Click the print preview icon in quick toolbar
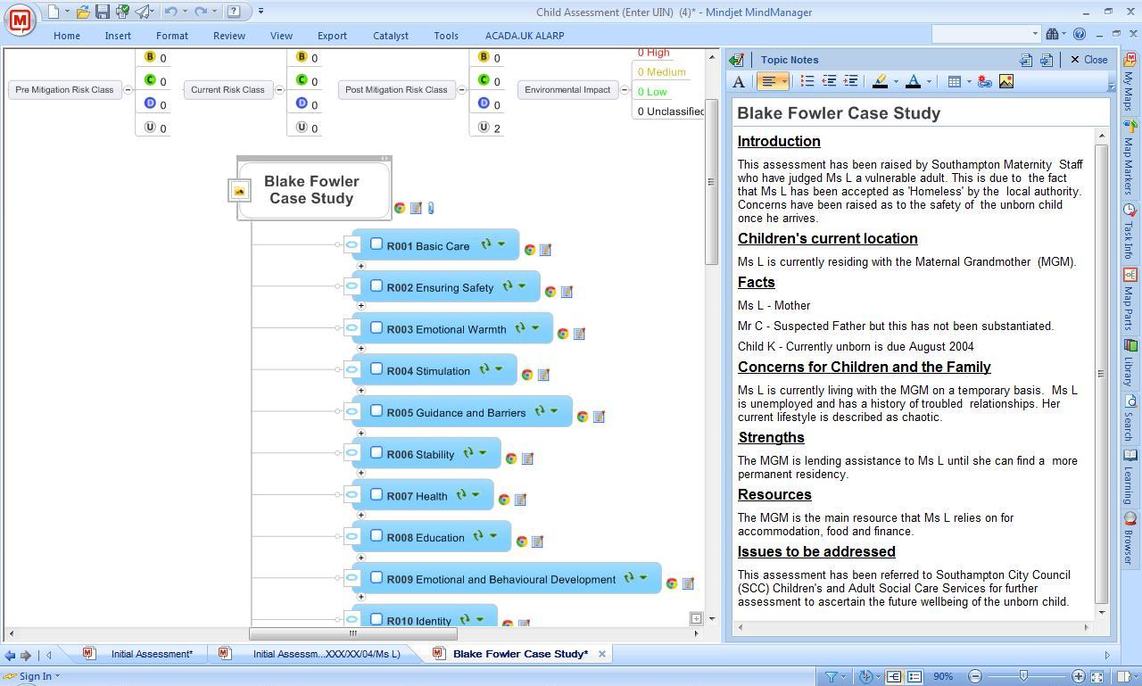Viewport: 1142px width, 686px height. tap(122, 12)
